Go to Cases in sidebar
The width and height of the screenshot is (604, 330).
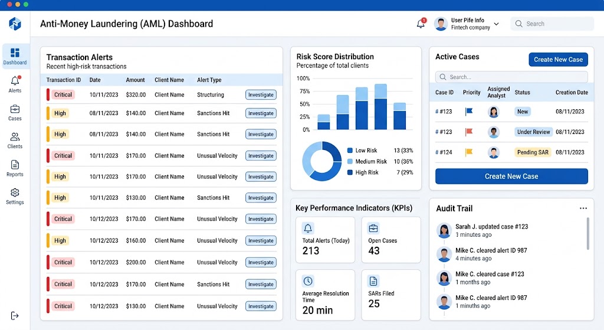click(15, 113)
